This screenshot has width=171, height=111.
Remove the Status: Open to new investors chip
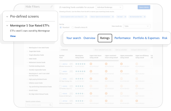[x=113, y=17]
